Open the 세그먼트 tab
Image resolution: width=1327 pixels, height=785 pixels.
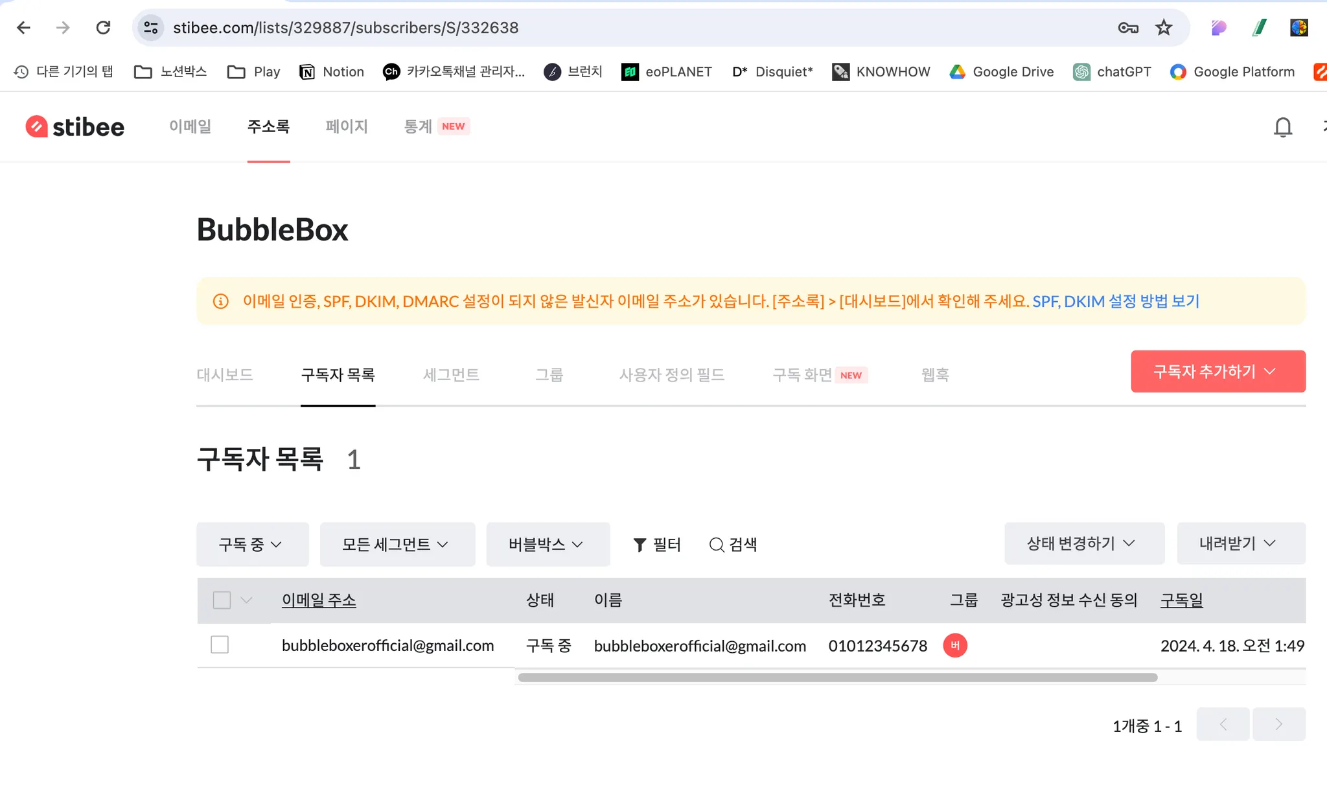click(451, 374)
